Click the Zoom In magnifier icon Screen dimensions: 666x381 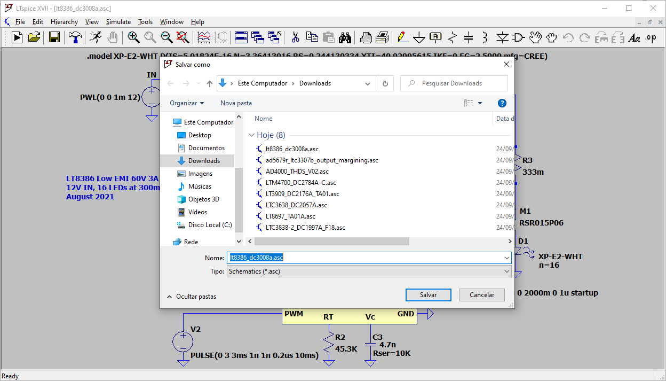click(x=133, y=37)
